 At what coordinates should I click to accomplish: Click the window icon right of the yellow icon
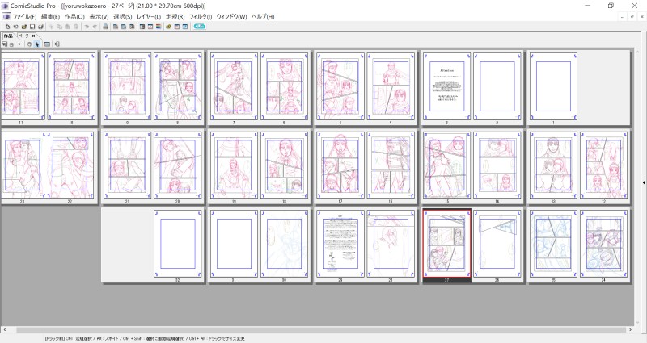pos(176,27)
